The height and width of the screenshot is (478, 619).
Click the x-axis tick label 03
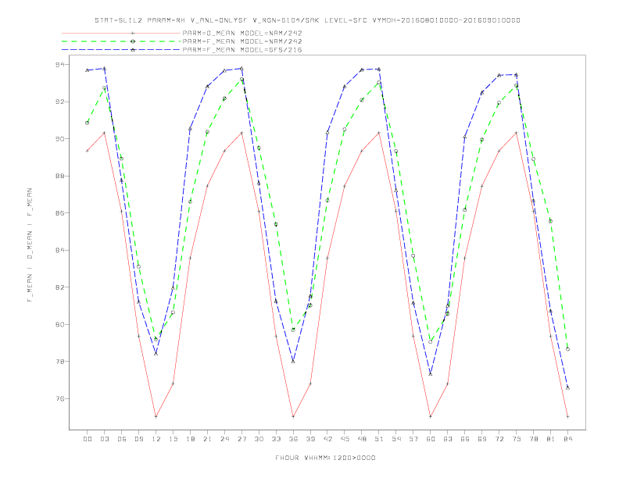click(104, 439)
